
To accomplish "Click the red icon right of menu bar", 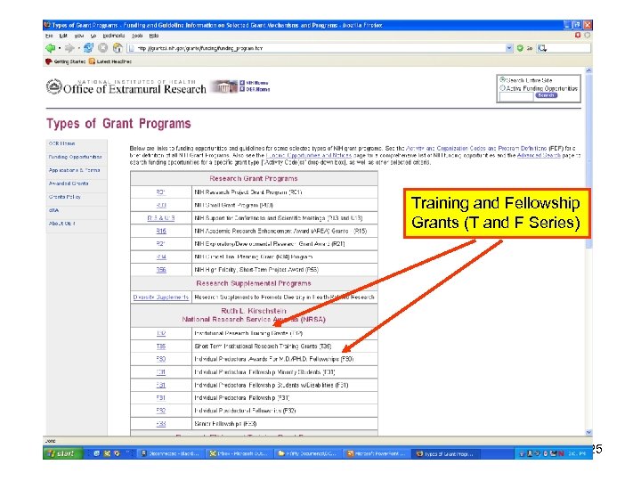I will tap(578, 35).
